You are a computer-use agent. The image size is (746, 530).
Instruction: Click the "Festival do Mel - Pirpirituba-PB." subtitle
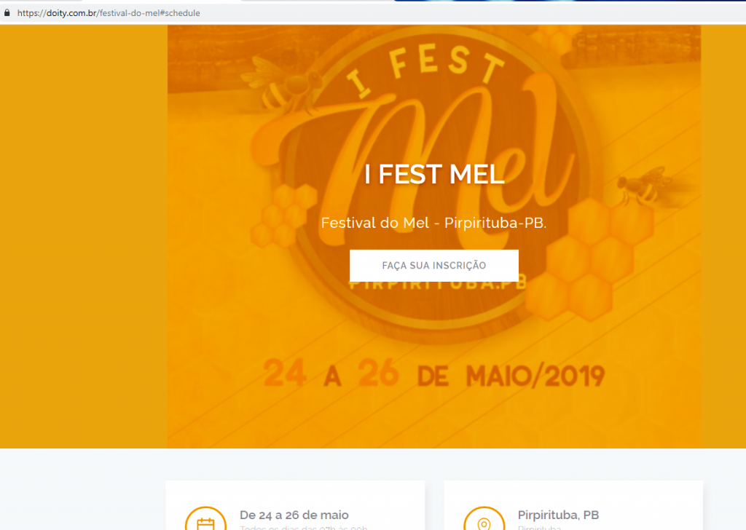(x=434, y=223)
